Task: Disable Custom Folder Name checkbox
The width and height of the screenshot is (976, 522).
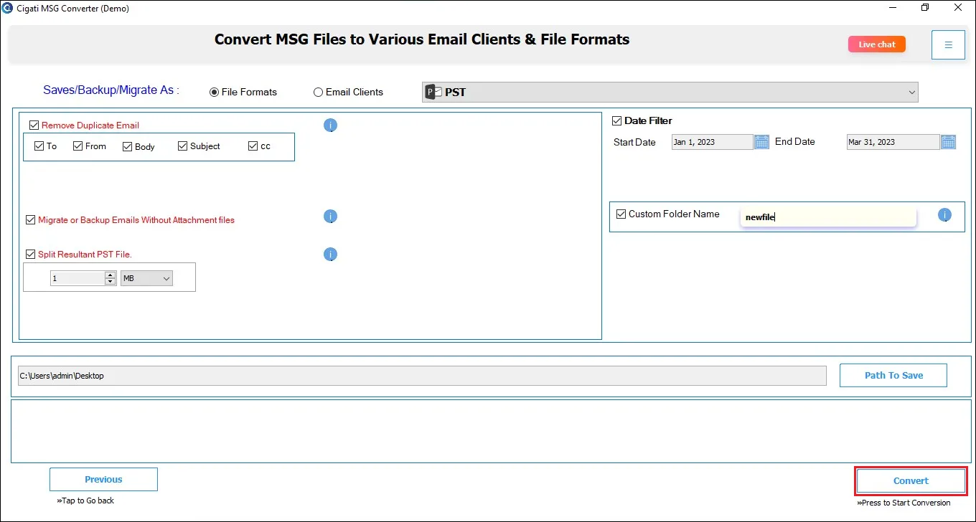Action: tap(621, 214)
